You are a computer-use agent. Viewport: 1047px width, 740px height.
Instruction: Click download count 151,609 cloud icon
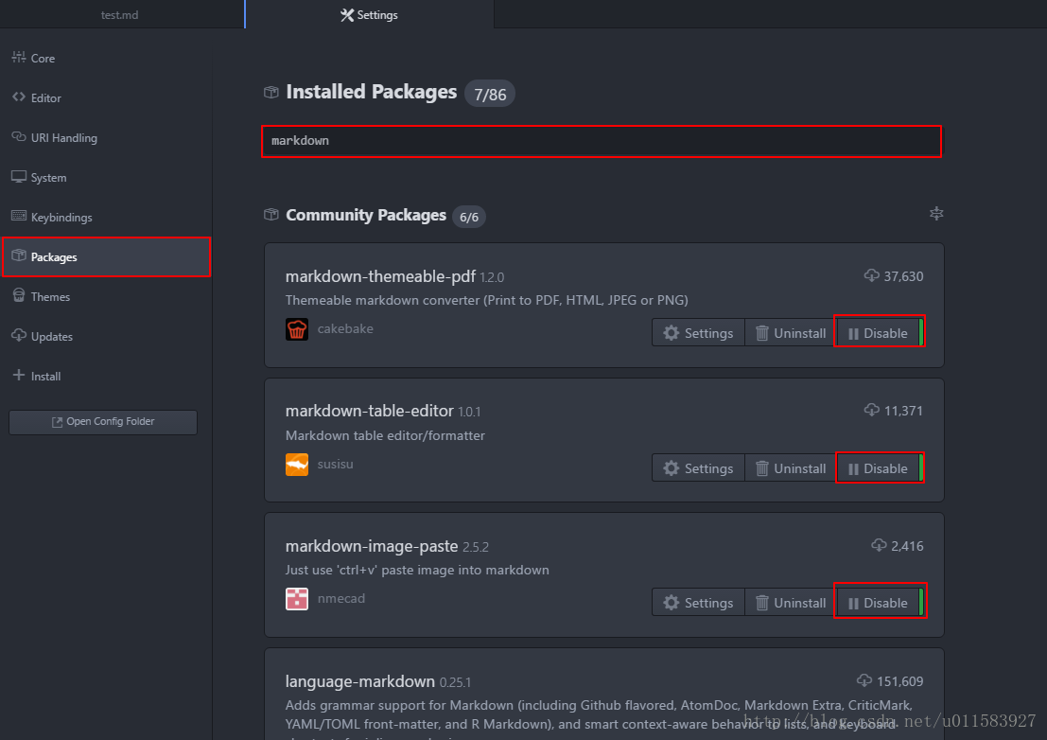(864, 680)
